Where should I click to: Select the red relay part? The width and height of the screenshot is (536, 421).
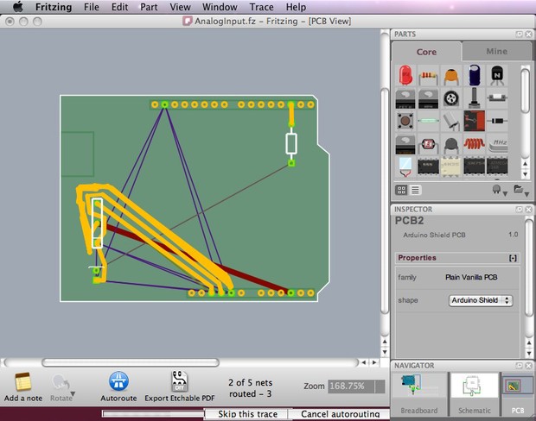click(475, 121)
